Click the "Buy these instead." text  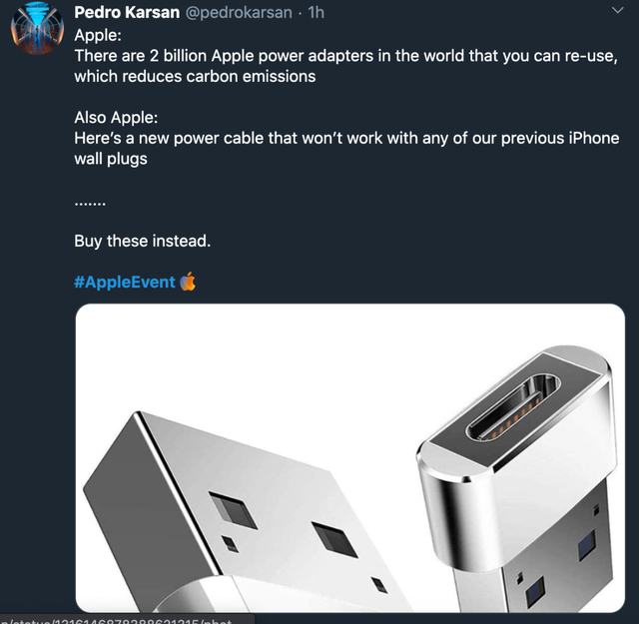point(142,241)
